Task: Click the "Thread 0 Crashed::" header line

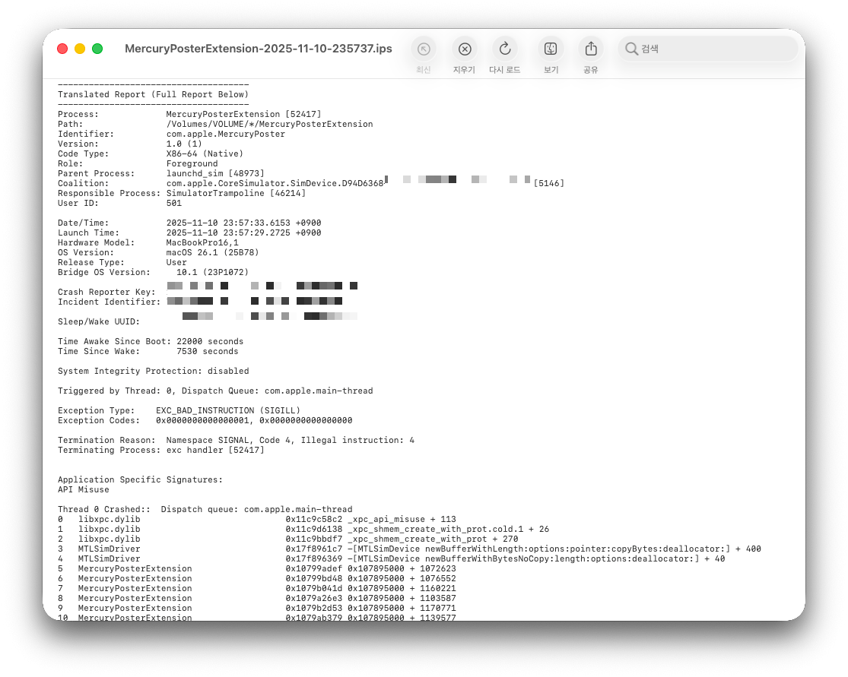Action: [x=205, y=510]
